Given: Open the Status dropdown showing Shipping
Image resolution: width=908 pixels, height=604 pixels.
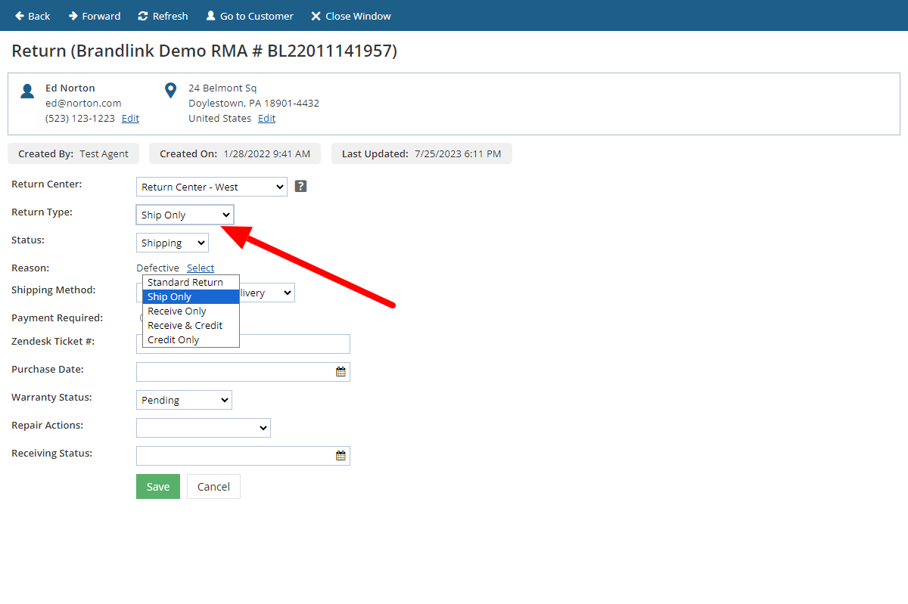Looking at the screenshot, I should pos(172,242).
